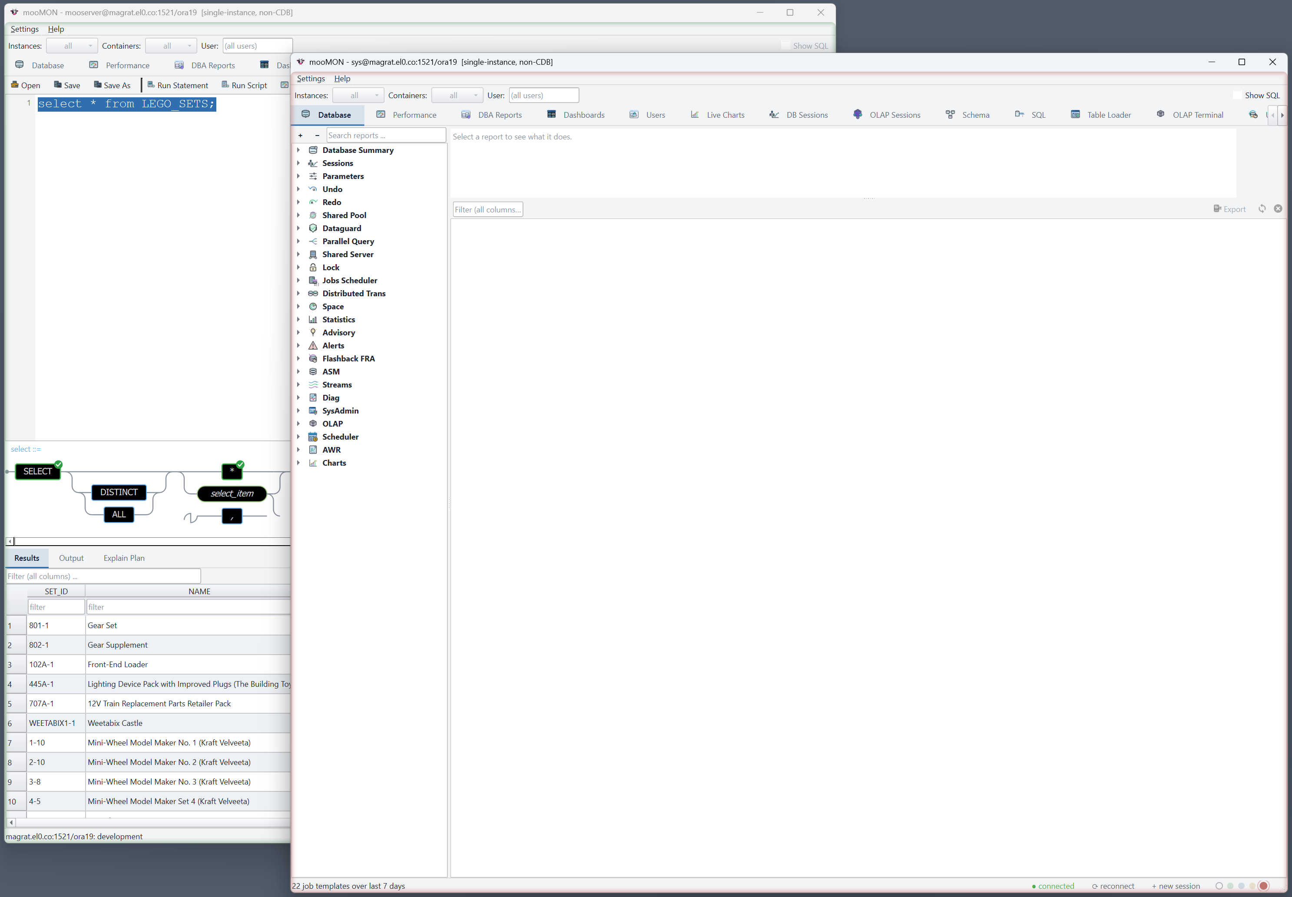
Task: Click the Parameters sliders icon
Action: (313, 176)
